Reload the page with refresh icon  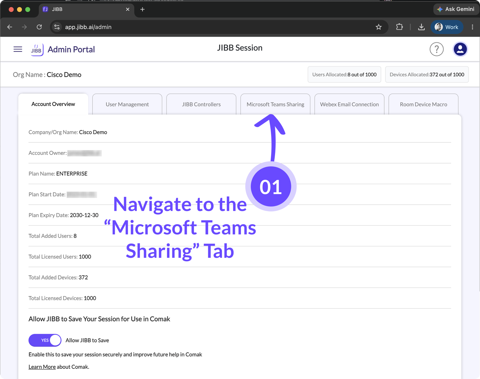[39, 27]
